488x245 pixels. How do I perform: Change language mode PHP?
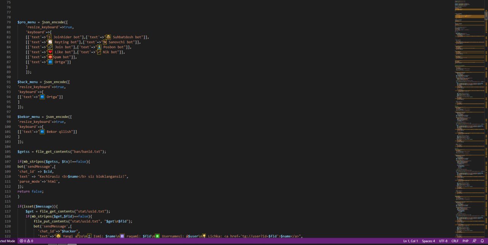click(466, 241)
